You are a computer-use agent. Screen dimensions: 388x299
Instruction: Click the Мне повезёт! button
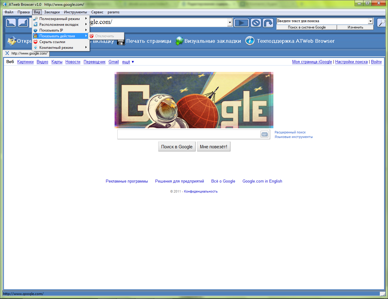[214, 146]
